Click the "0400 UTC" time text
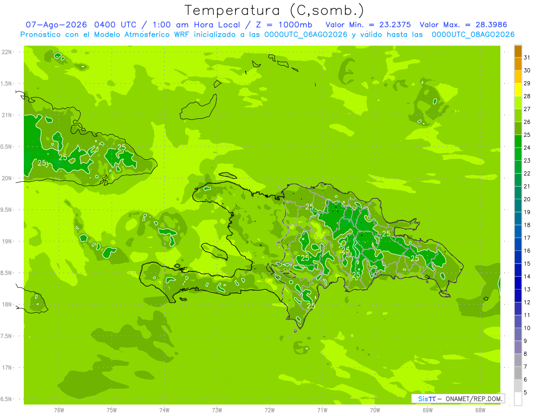Viewport: 539px width, 416px height. [x=115, y=25]
